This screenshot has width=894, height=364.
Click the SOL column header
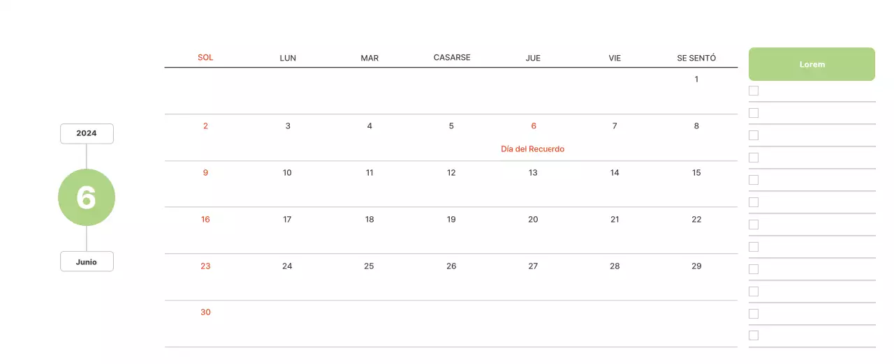coord(205,57)
